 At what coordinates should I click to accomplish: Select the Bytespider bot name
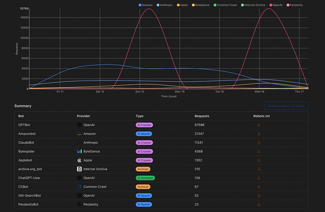(x=26, y=151)
